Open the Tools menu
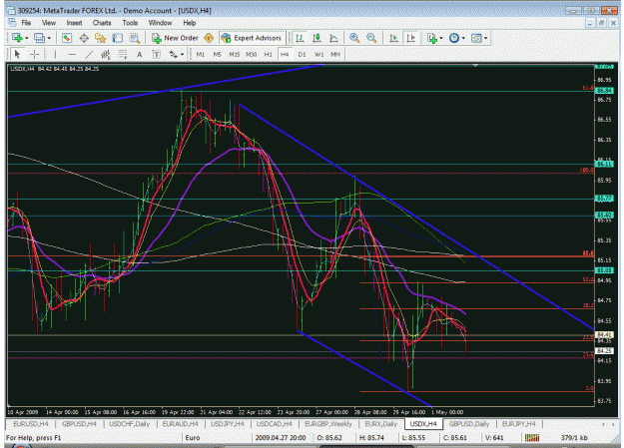624x448 pixels. [130, 23]
